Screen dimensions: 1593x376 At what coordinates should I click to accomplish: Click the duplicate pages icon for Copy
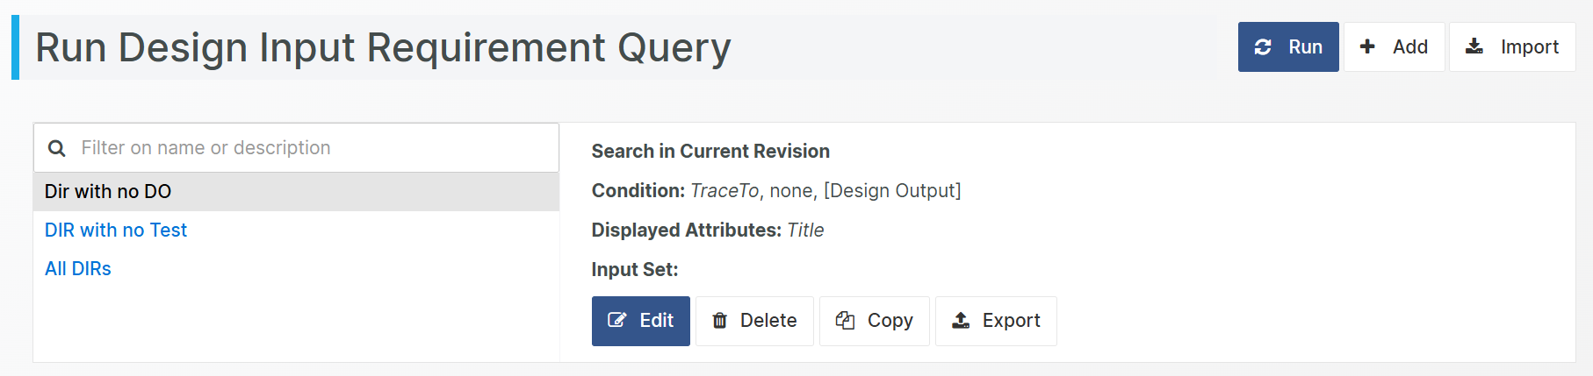(x=845, y=321)
